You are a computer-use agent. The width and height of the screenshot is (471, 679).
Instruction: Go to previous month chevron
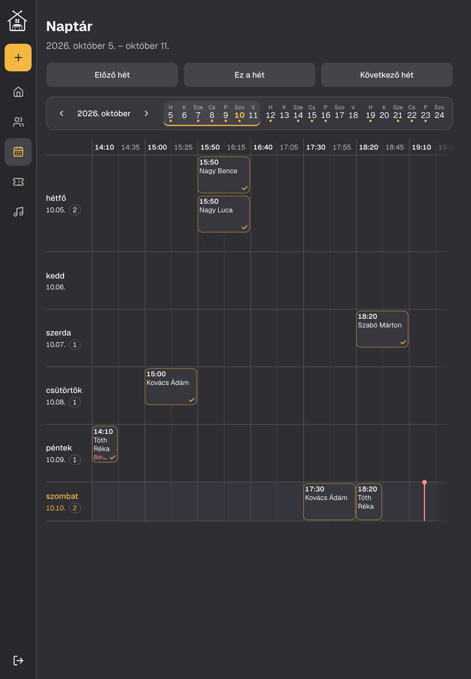click(x=61, y=114)
